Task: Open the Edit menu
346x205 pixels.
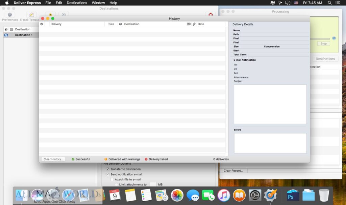Action: (x=59, y=3)
